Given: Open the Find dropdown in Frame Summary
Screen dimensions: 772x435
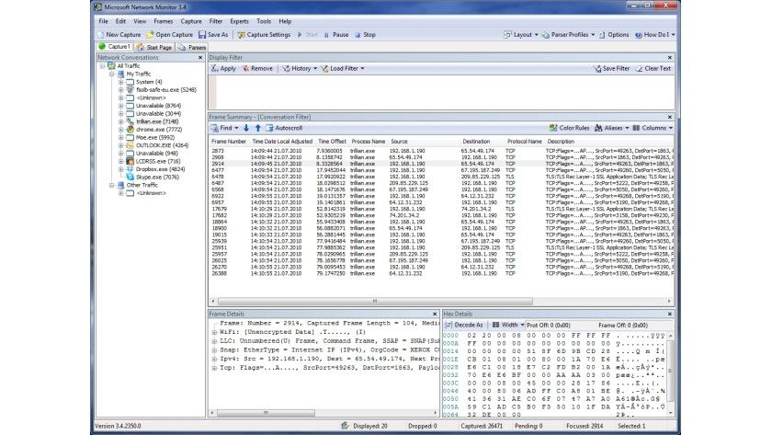Looking at the screenshot, I should pos(224,128).
